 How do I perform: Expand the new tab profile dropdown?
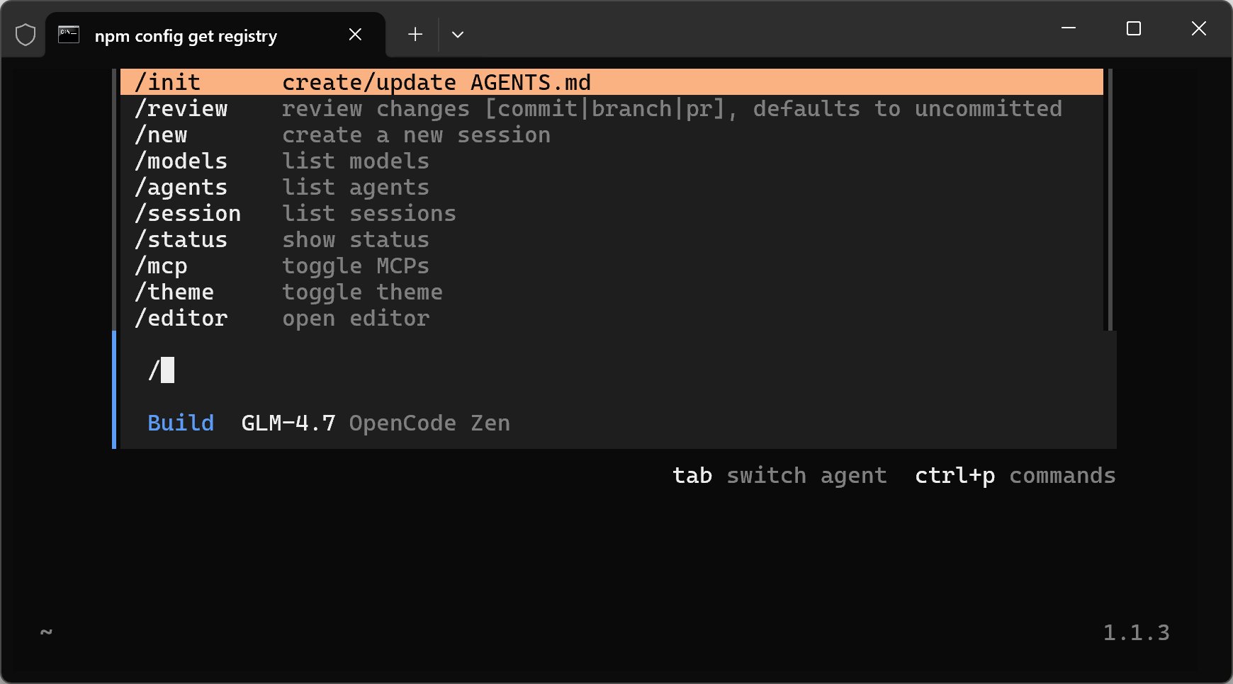(458, 35)
